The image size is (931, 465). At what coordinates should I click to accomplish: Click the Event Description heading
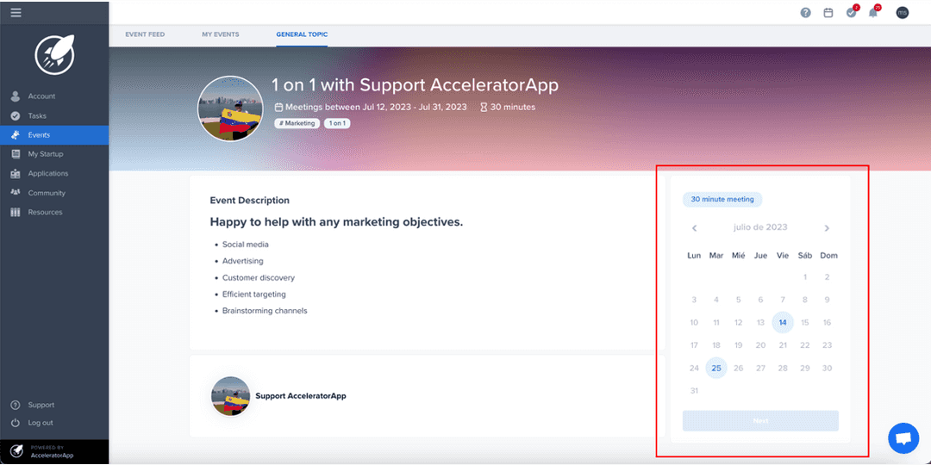pyautogui.click(x=250, y=201)
